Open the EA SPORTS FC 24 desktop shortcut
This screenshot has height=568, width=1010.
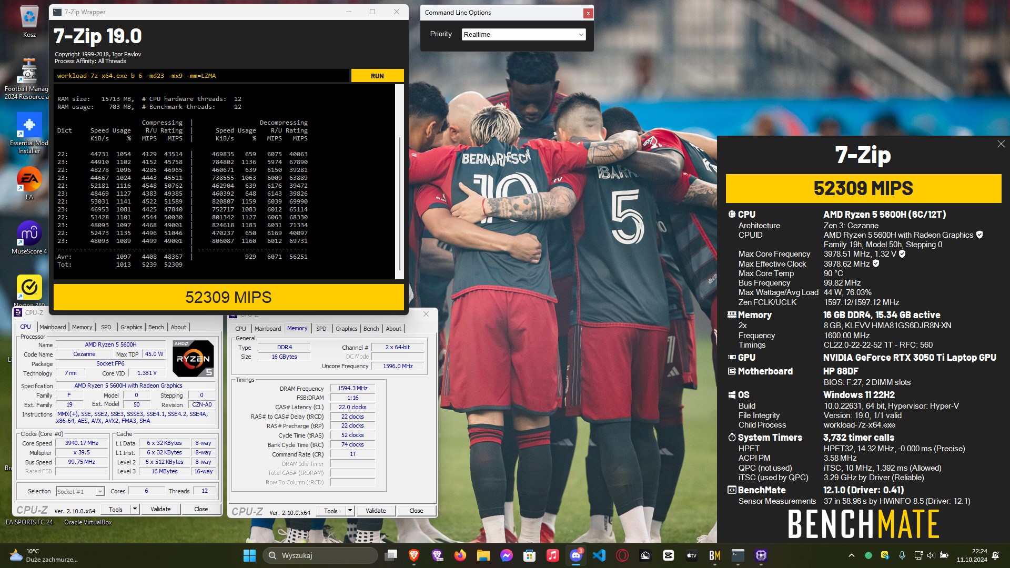point(29,522)
